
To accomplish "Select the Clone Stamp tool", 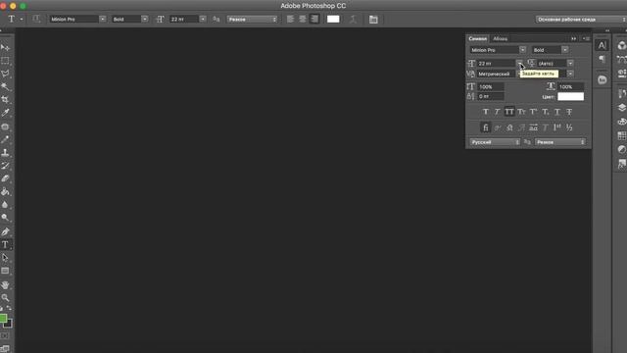I will (5, 153).
